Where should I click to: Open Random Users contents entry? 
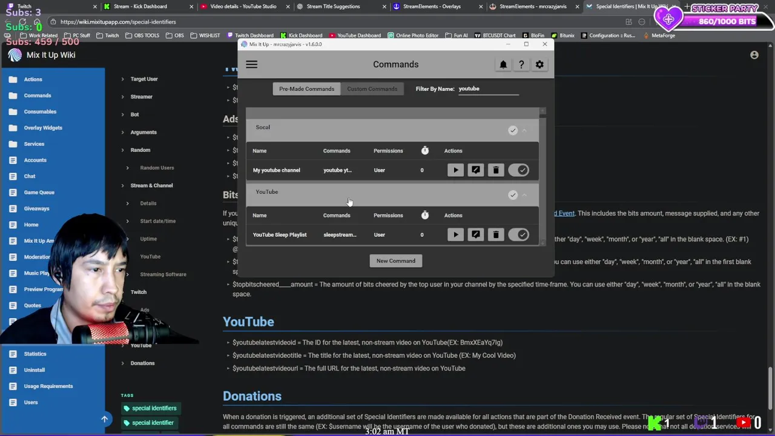157,168
